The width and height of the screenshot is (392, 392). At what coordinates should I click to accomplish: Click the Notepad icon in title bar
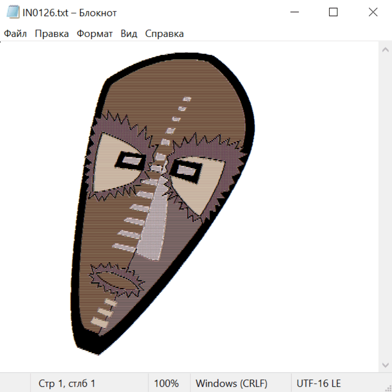tap(13, 12)
